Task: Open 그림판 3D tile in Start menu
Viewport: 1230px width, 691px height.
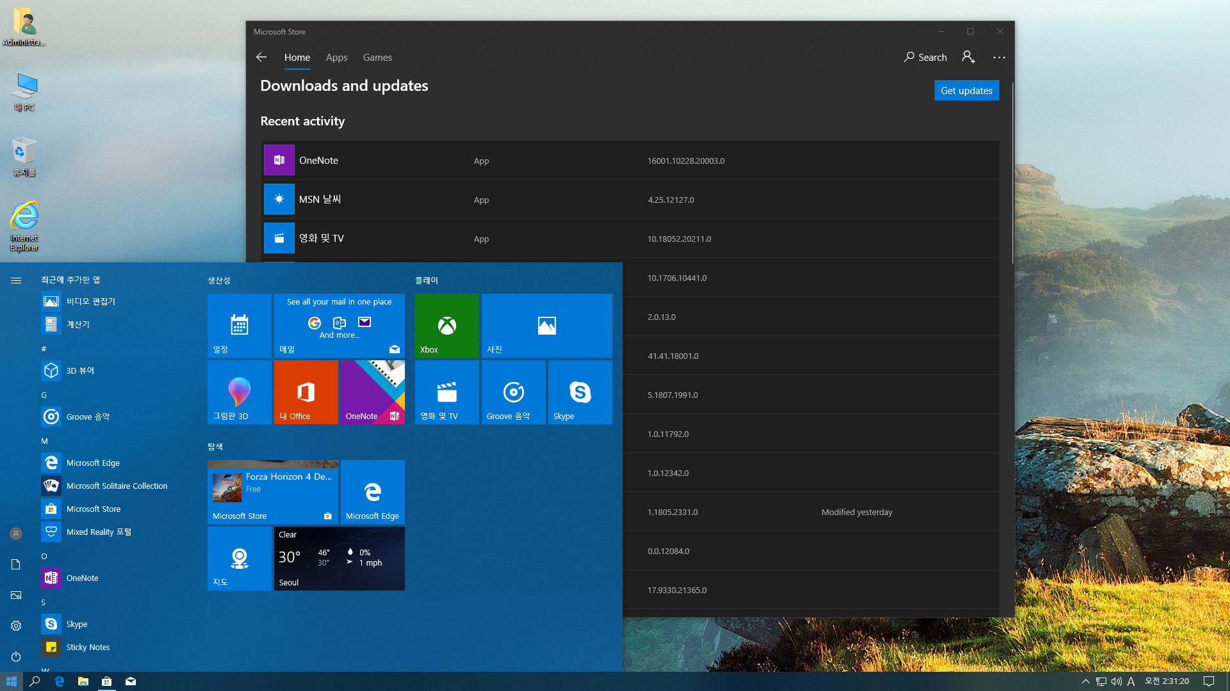Action: pyautogui.click(x=239, y=392)
